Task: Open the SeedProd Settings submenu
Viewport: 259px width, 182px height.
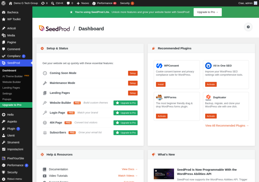Action: [x=7, y=94]
